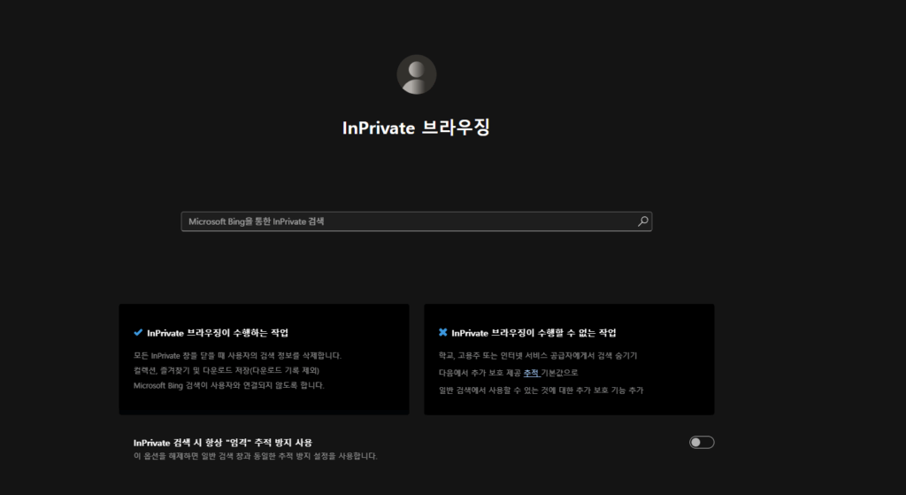Image resolution: width=906 pixels, height=495 pixels.
Task: Click the label "InPrivate 검색 시 항상 "엄격" 추적 방지 사용"
Action: click(223, 443)
